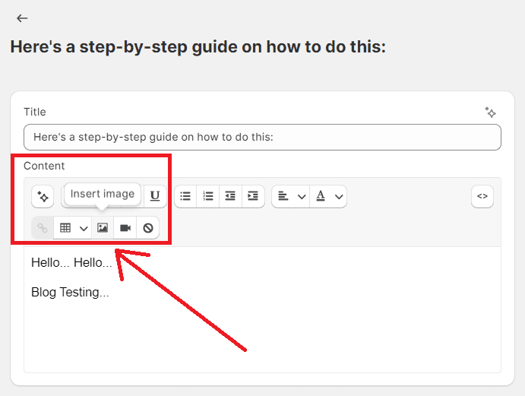Open the insert table dropdown
Screen dimensions: 525x396
point(74,228)
